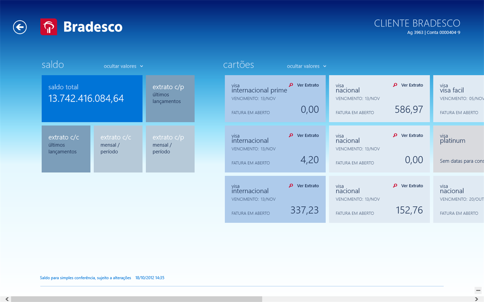Viewport: 484px width, 302px height.
Task: Click magnifier icon on internacional 4,20 card
Action: 291,135
